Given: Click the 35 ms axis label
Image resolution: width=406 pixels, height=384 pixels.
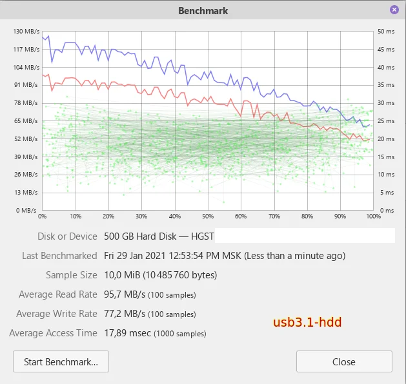Looking at the screenshot, I should pyautogui.click(x=386, y=85).
